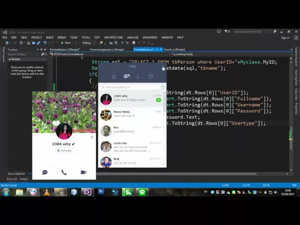Toggle the favorite star on the profile card

point(92,137)
